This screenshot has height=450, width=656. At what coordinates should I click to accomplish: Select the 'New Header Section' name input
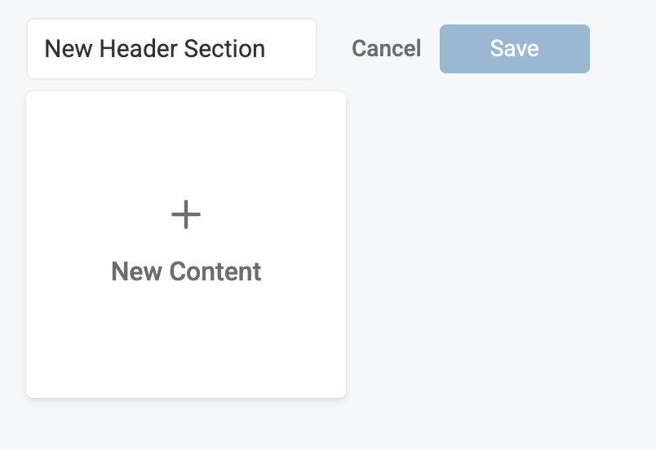pyautogui.click(x=171, y=49)
